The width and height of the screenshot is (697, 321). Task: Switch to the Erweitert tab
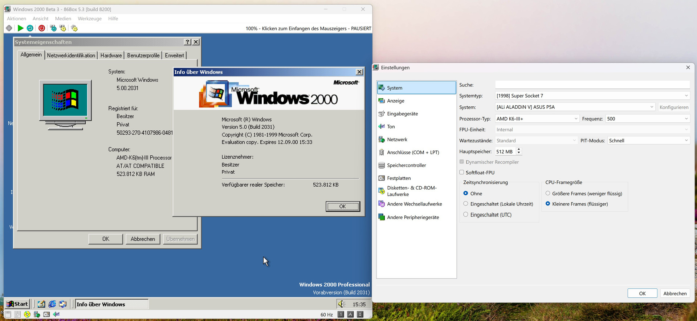click(x=175, y=55)
